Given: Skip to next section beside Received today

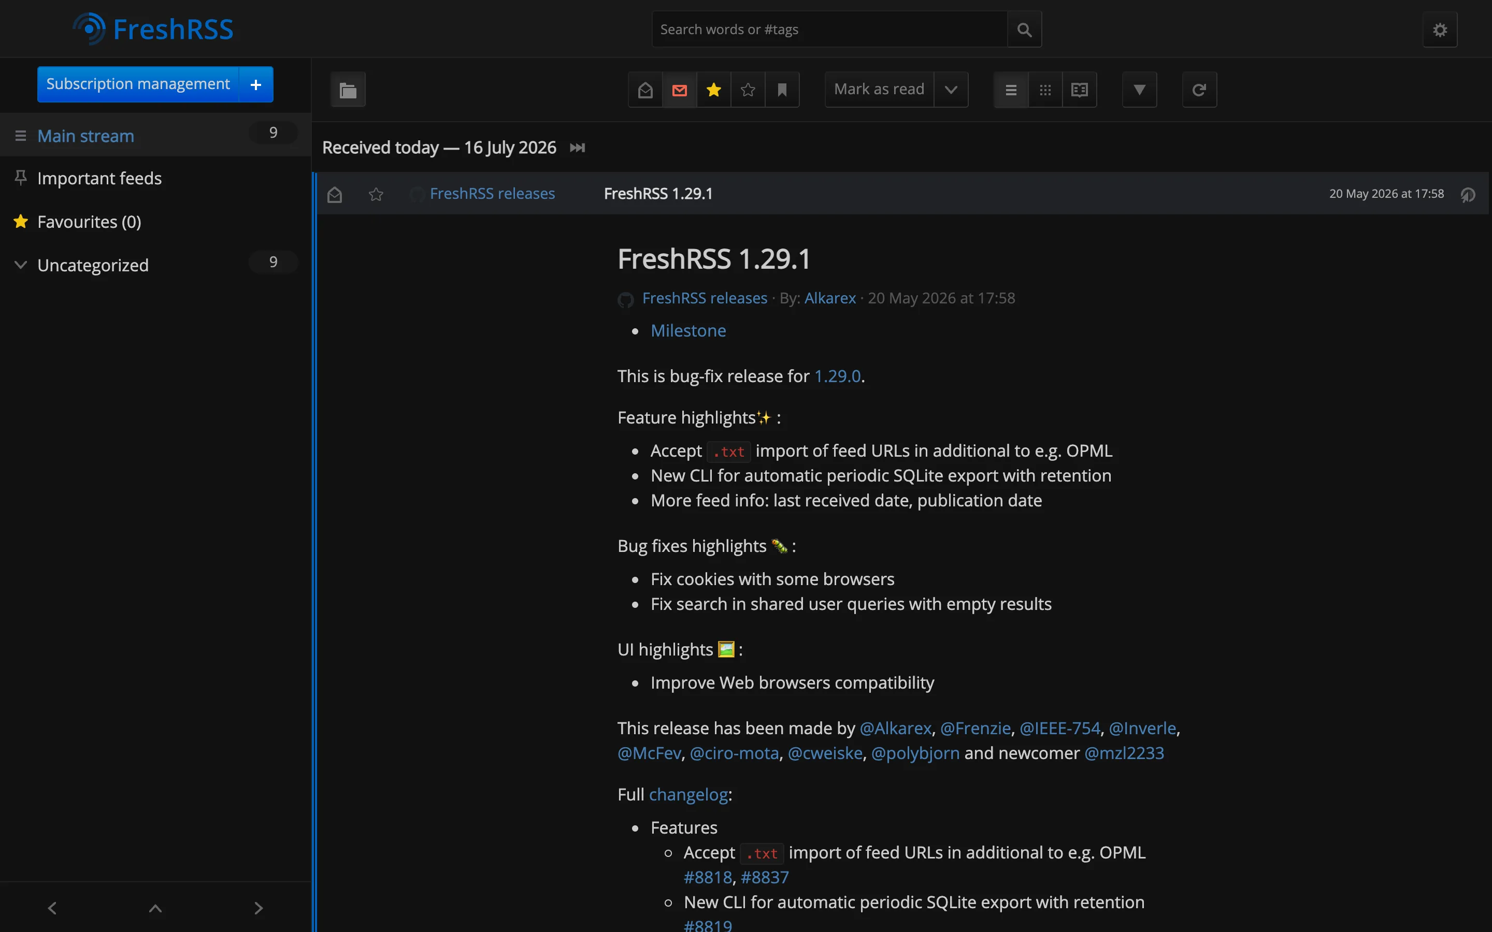Looking at the screenshot, I should tap(577, 148).
